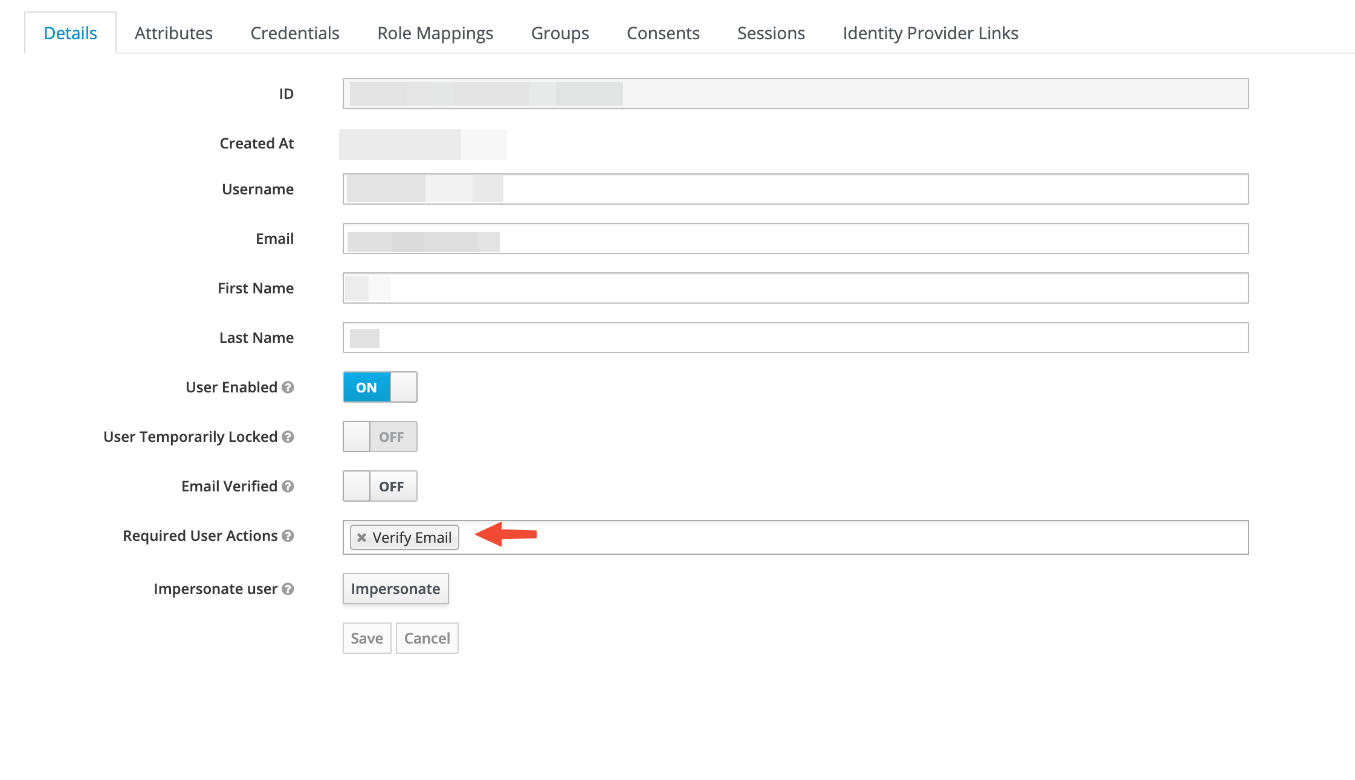Go to the Role Mappings tab
Screen dimensions: 1355x780
coord(435,33)
